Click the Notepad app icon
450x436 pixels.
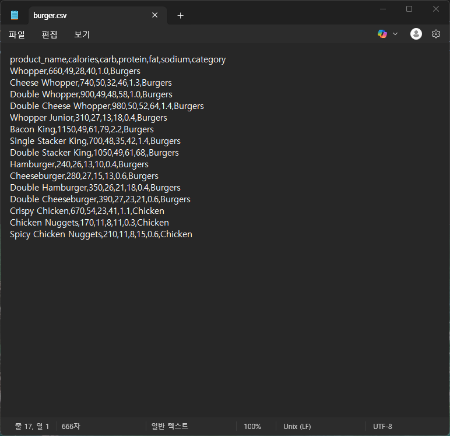click(x=15, y=15)
